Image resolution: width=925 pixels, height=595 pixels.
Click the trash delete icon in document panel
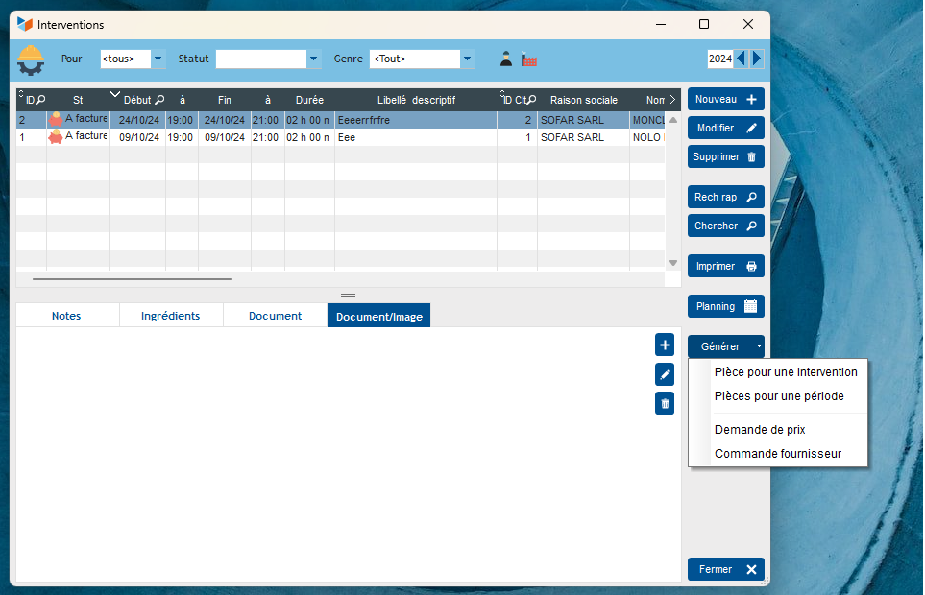(x=665, y=403)
